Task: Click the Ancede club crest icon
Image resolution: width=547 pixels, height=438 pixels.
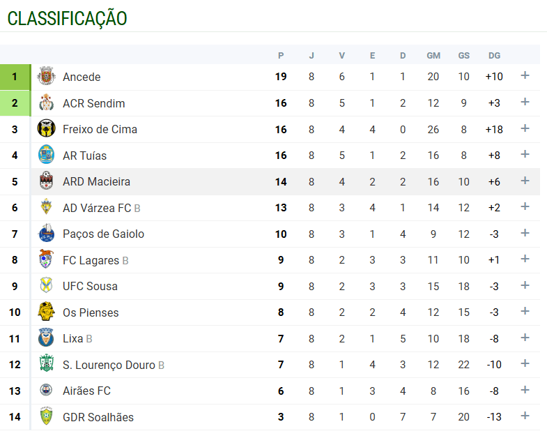Action: (x=46, y=77)
